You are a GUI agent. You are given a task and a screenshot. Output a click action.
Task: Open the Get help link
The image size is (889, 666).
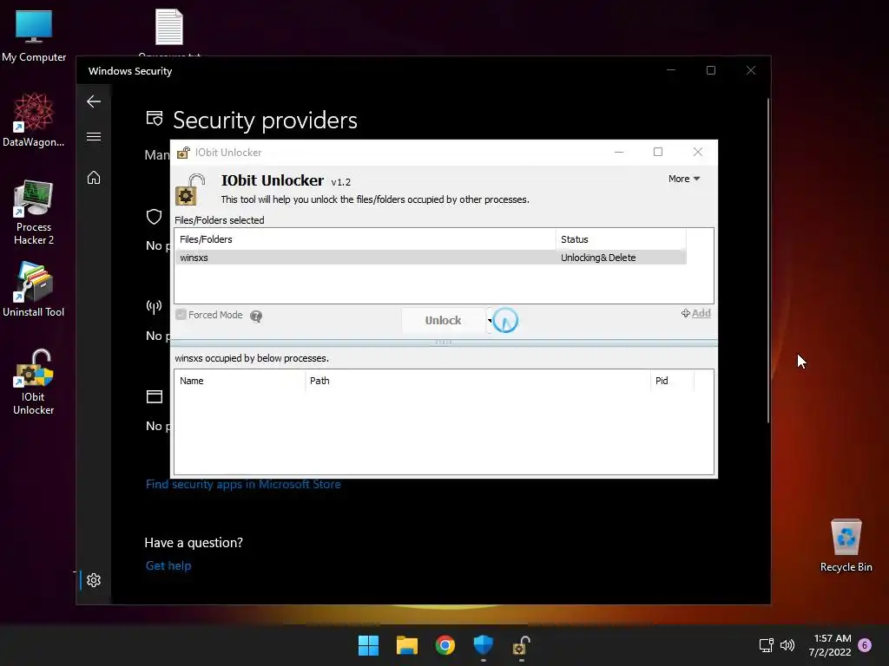point(168,565)
